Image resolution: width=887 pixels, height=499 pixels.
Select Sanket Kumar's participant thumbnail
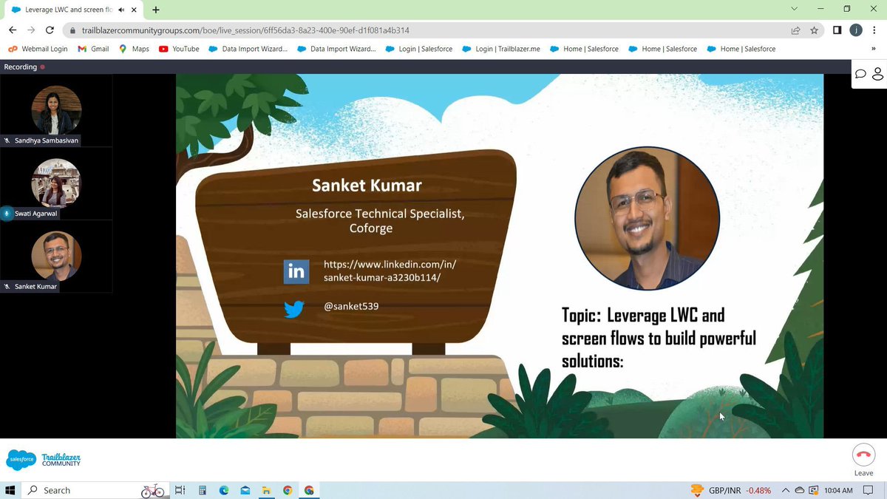point(56,256)
